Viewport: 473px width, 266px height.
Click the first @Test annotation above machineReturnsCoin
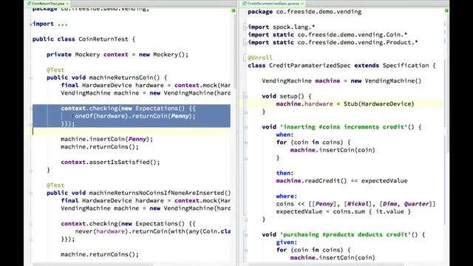point(55,70)
